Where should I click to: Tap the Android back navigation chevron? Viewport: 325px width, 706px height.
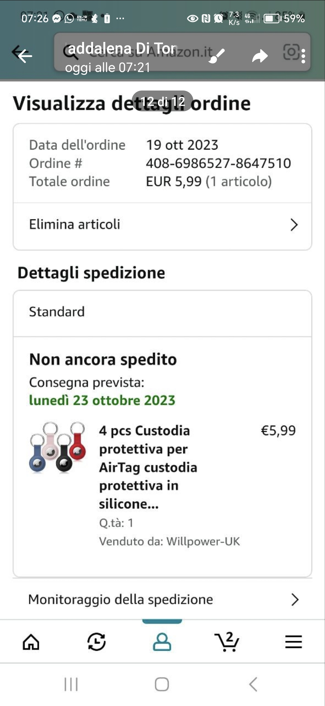tap(253, 684)
